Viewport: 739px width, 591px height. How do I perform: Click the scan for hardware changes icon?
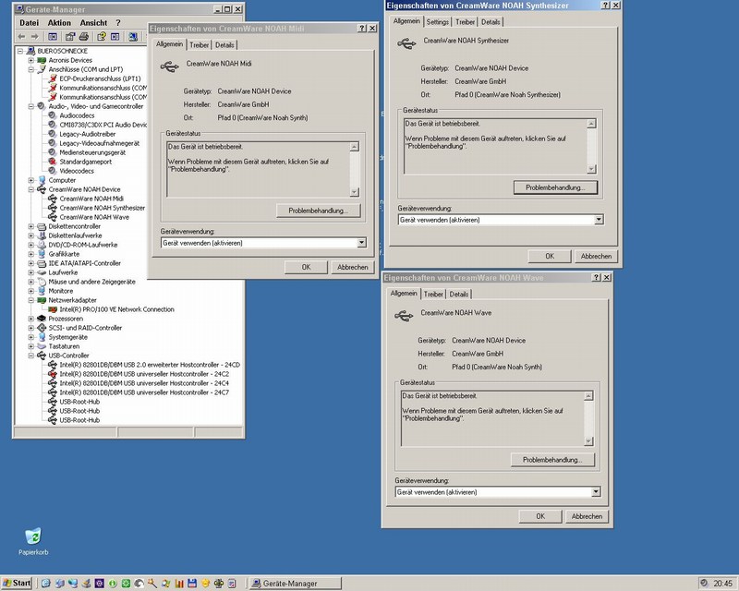pos(133,37)
